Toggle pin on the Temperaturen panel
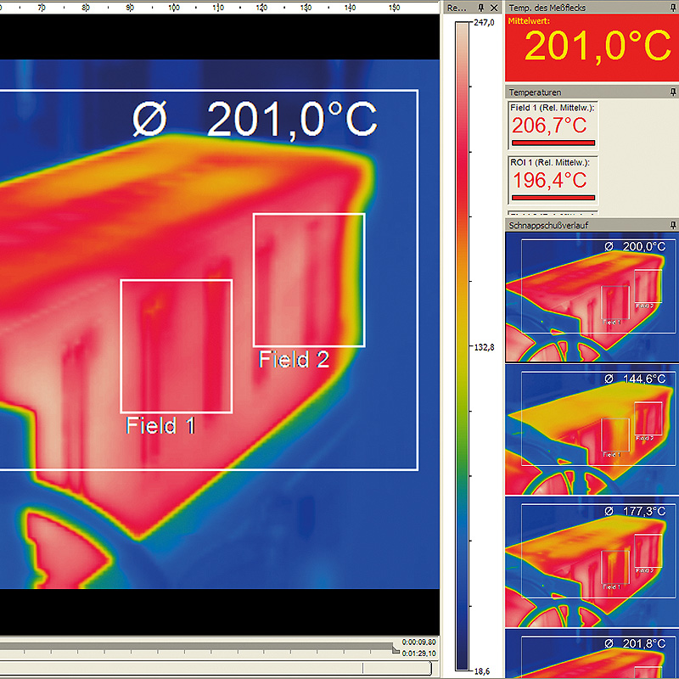Viewport: 679px width, 679px height. point(672,93)
